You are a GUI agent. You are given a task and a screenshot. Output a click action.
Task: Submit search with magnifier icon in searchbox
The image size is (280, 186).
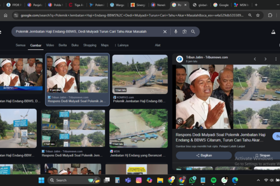point(193,32)
